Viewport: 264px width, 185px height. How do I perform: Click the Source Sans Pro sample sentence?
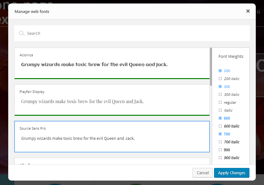click(78, 139)
